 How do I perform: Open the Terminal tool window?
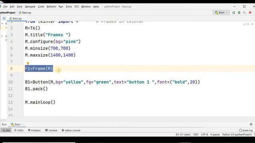pyautogui.click(x=51, y=130)
